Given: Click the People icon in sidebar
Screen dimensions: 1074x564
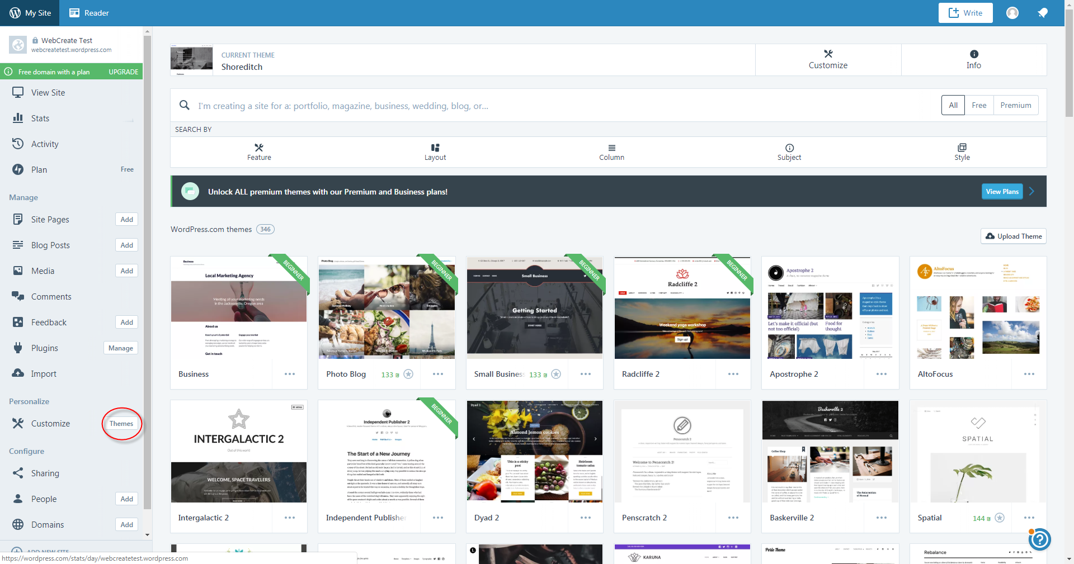Looking at the screenshot, I should [18, 499].
